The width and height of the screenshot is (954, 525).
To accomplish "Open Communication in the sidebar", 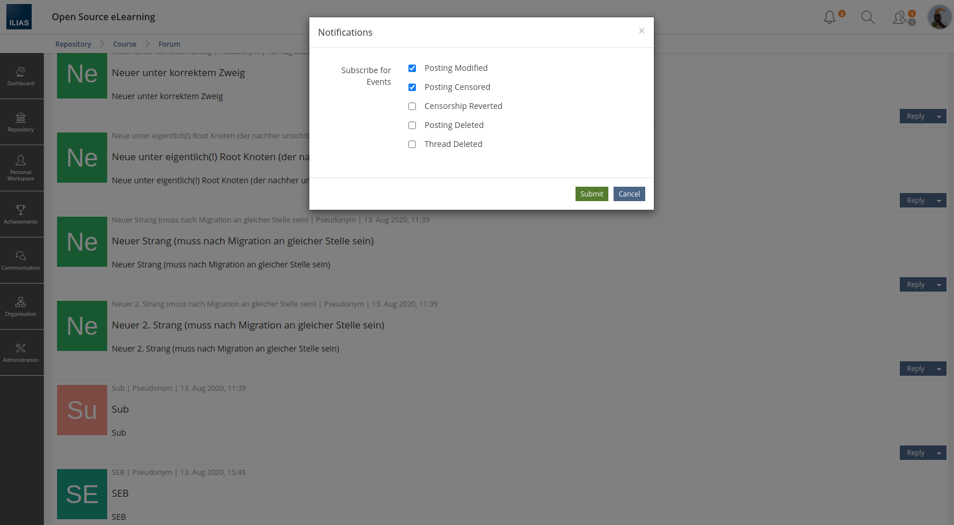I will pyautogui.click(x=21, y=260).
